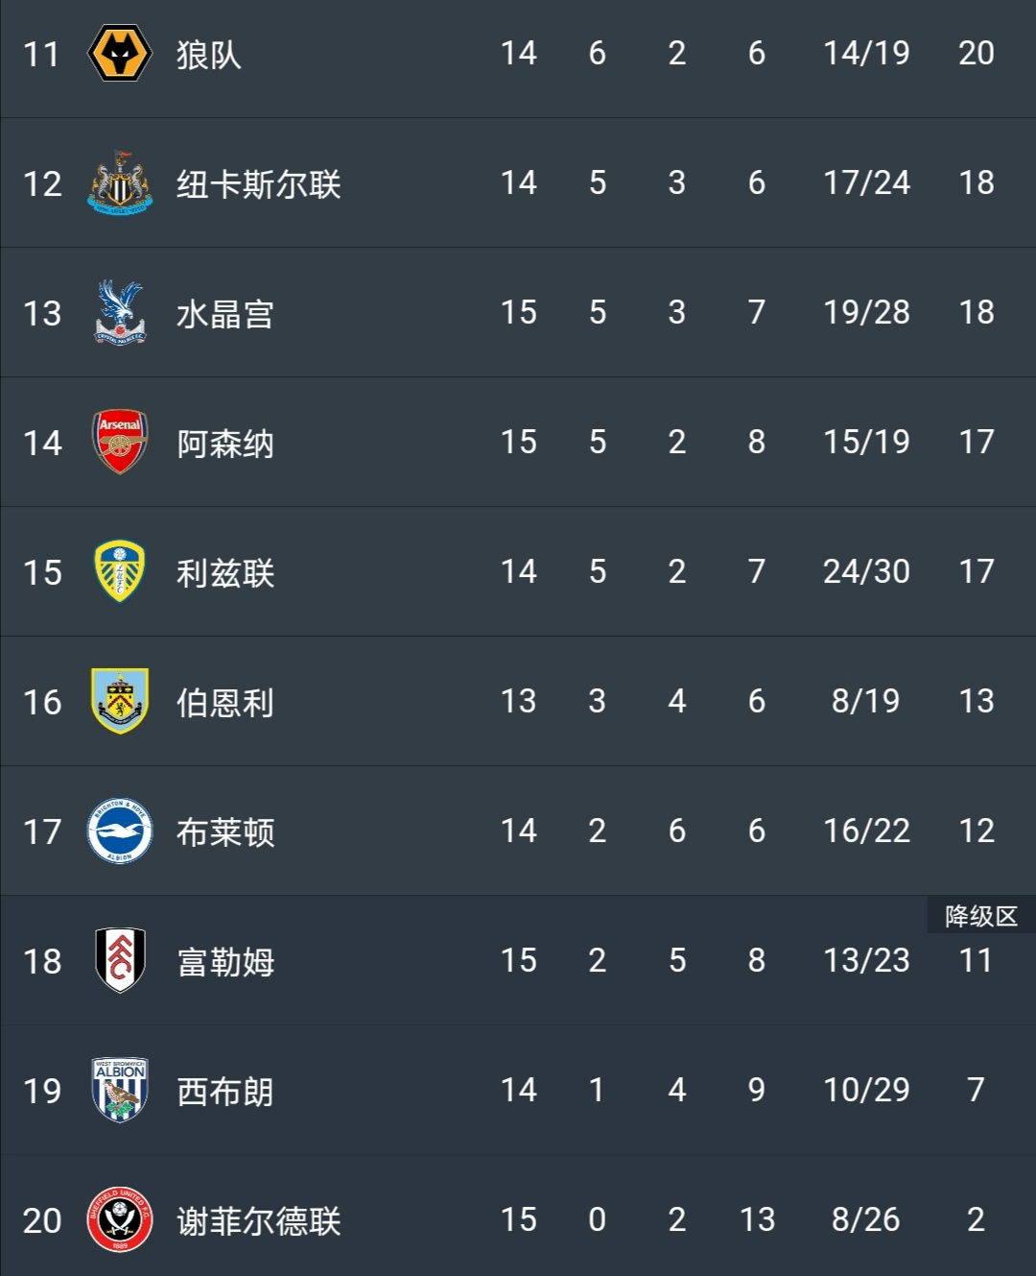Tap the Sheffield United crest
The height and width of the screenshot is (1276, 1036).
[x=120, y=1219]
